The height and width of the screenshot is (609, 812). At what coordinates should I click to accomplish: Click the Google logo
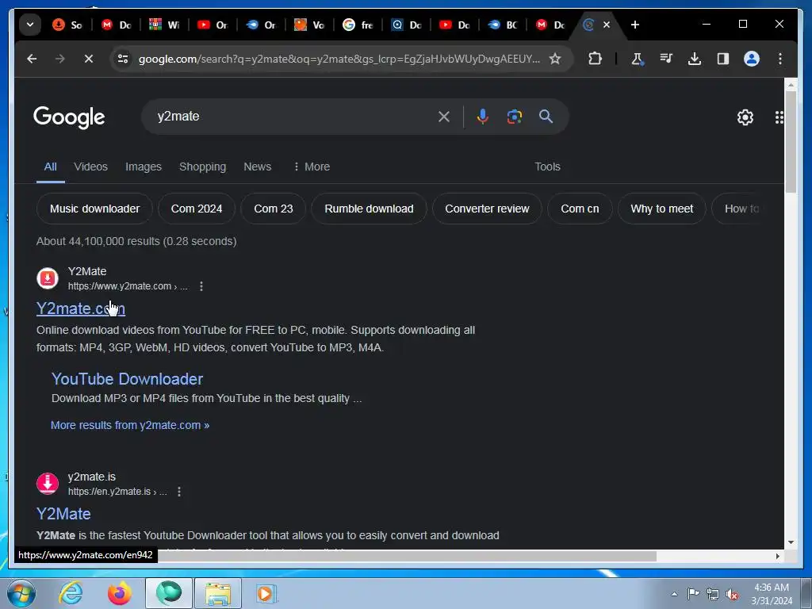click(69, 117)
